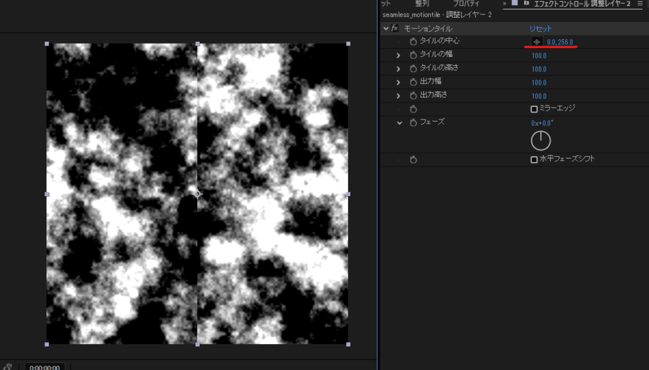The width and height of the screenshot is (649, 370).
Task: Click the lock icon on Effect Controls panel
Action: [527, 3]
